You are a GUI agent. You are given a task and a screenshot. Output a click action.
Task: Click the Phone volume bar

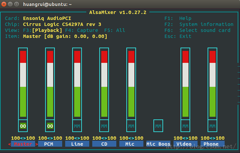pos(213,84)
